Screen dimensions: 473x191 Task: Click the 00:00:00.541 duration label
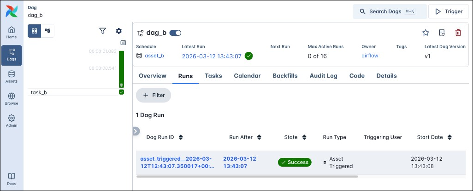[102, 68]
